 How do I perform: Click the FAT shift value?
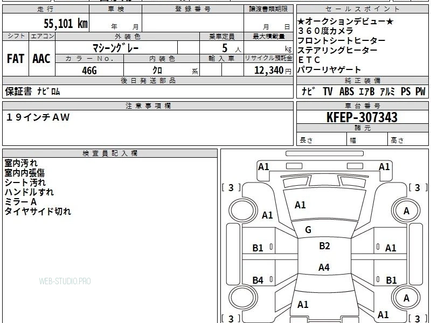click(x=16, y=59)
